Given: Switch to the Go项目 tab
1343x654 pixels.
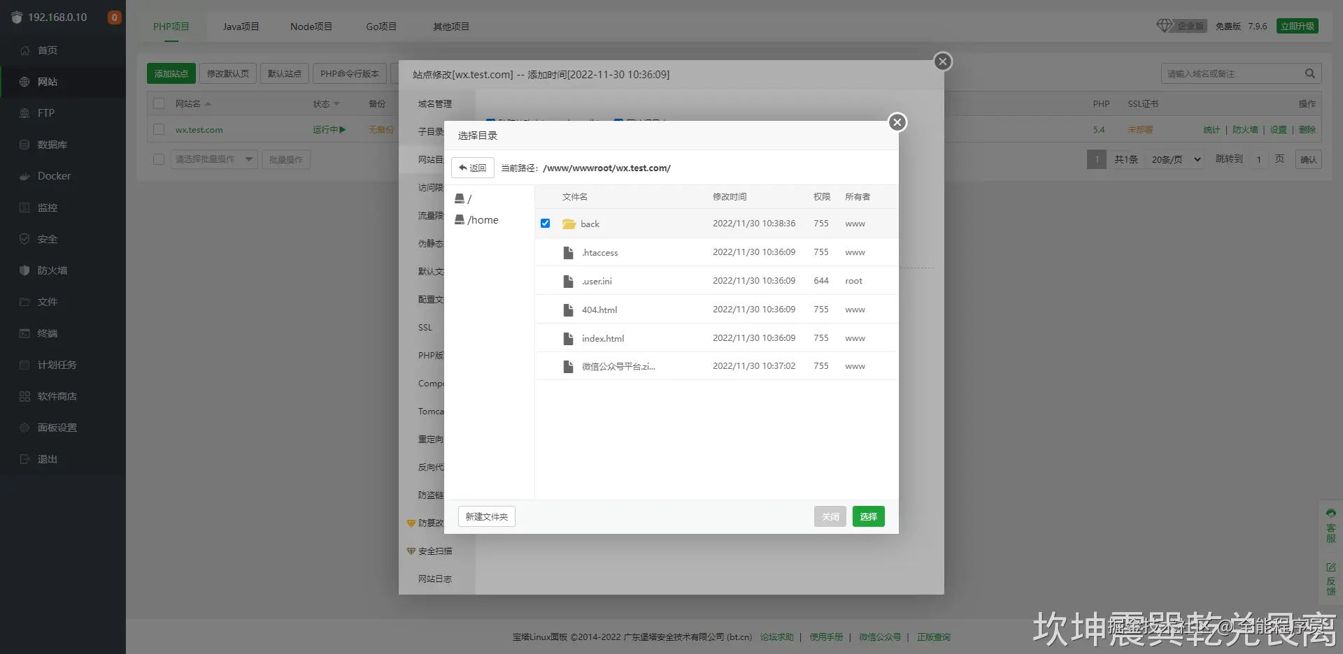Looking at the screenshot, I should point(381,27).
